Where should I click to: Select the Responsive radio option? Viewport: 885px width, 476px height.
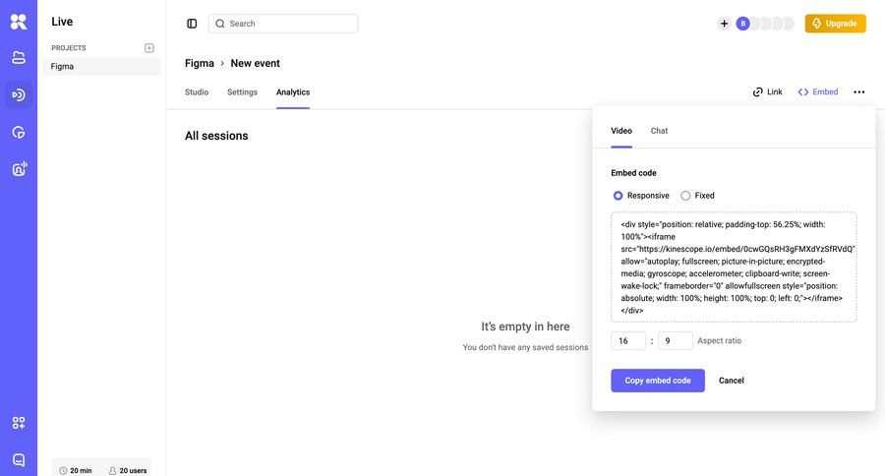618,196
